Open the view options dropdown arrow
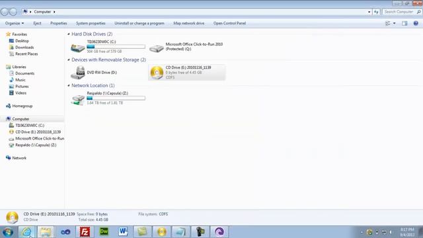The height and width of the screenshot is (238, 423). click(394, 23)
